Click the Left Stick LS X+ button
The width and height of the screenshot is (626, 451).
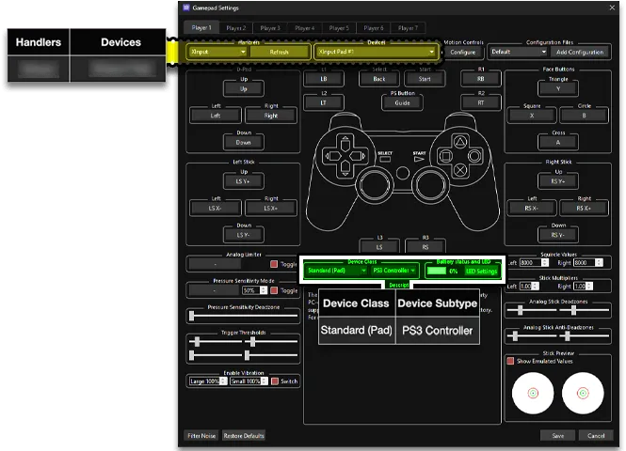[271, 208]
